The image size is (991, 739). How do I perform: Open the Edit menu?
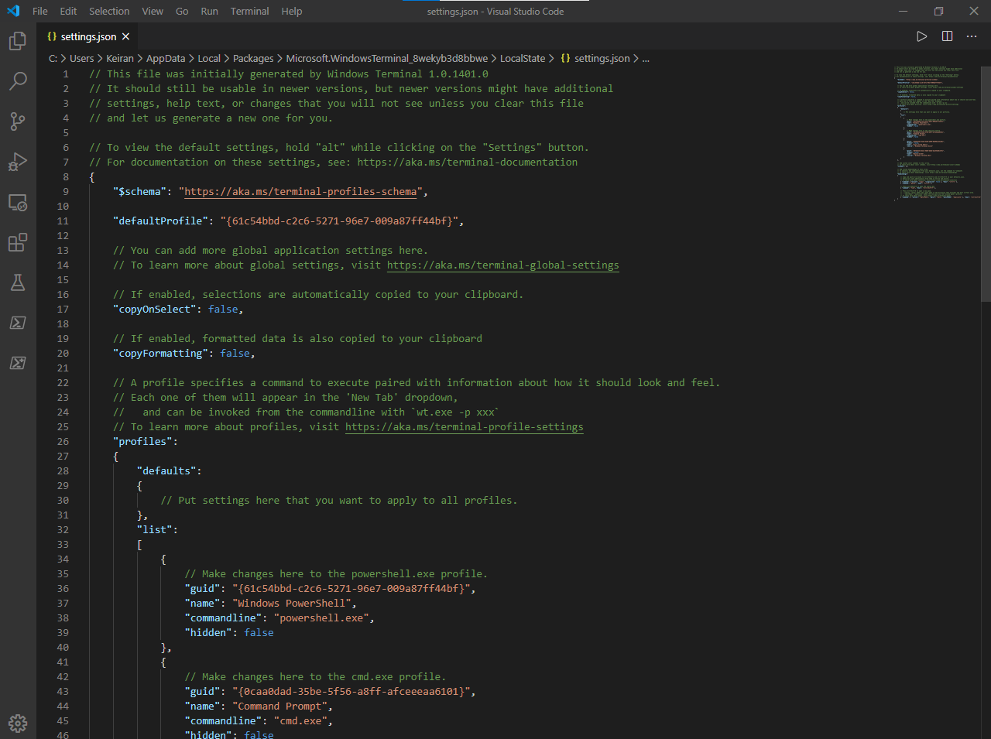(68, 11)
